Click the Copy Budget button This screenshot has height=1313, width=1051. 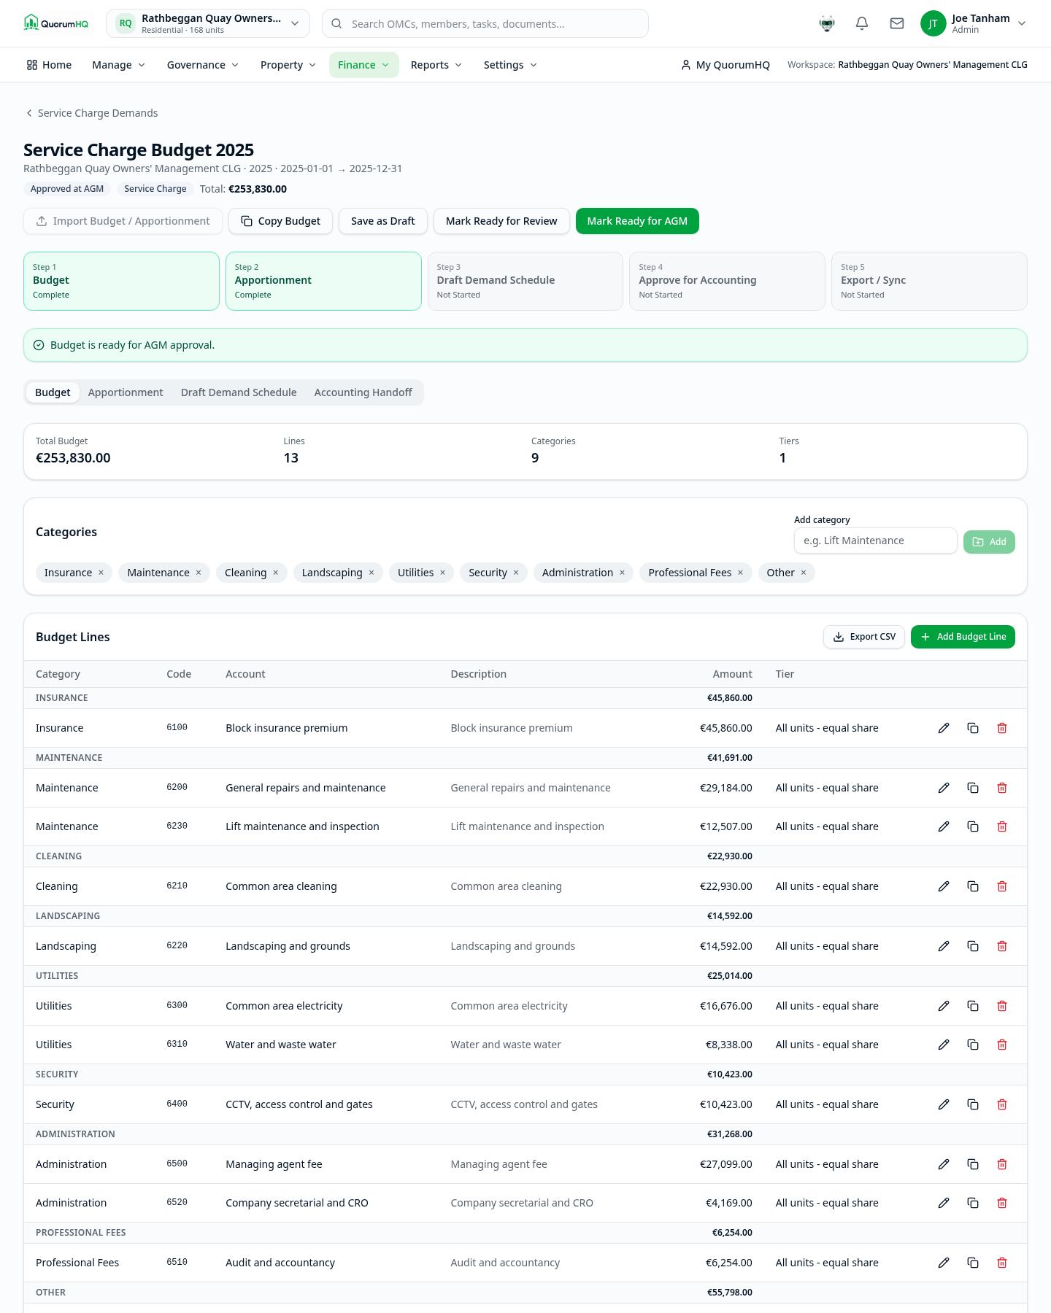(x=280, y=221)
